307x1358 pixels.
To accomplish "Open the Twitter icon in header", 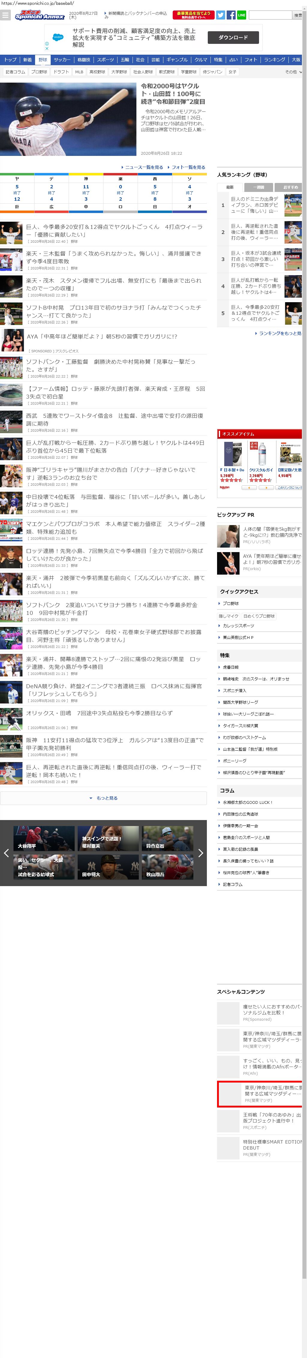I will [221, 15].
